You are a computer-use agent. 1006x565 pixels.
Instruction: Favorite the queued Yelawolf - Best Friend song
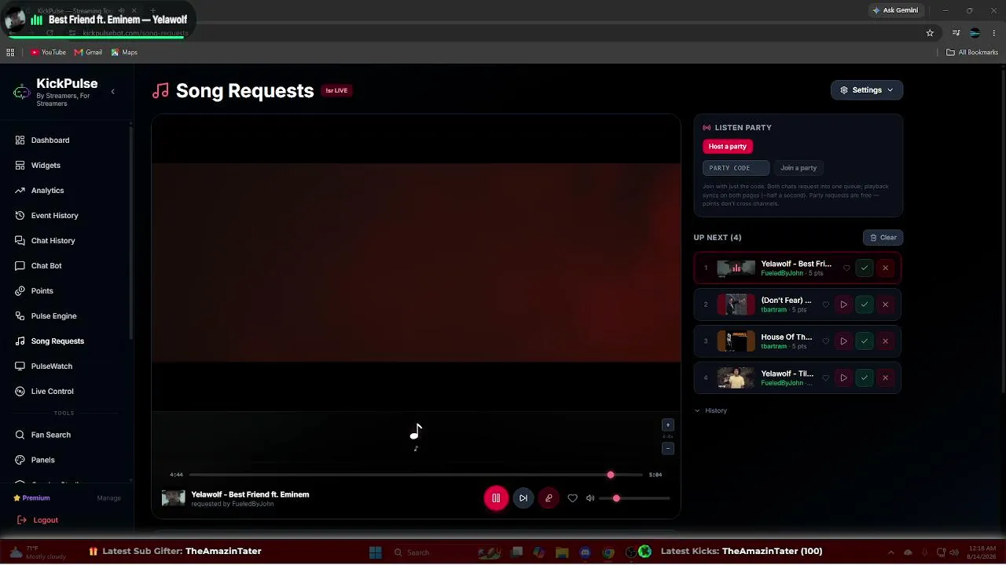(846, 268)
